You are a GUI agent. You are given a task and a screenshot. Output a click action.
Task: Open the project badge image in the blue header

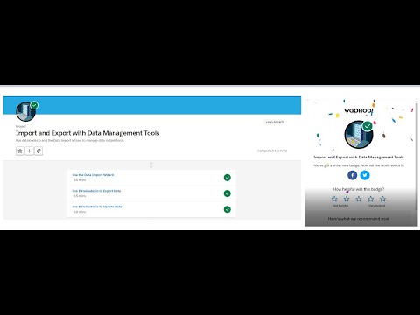click(26, 111)
